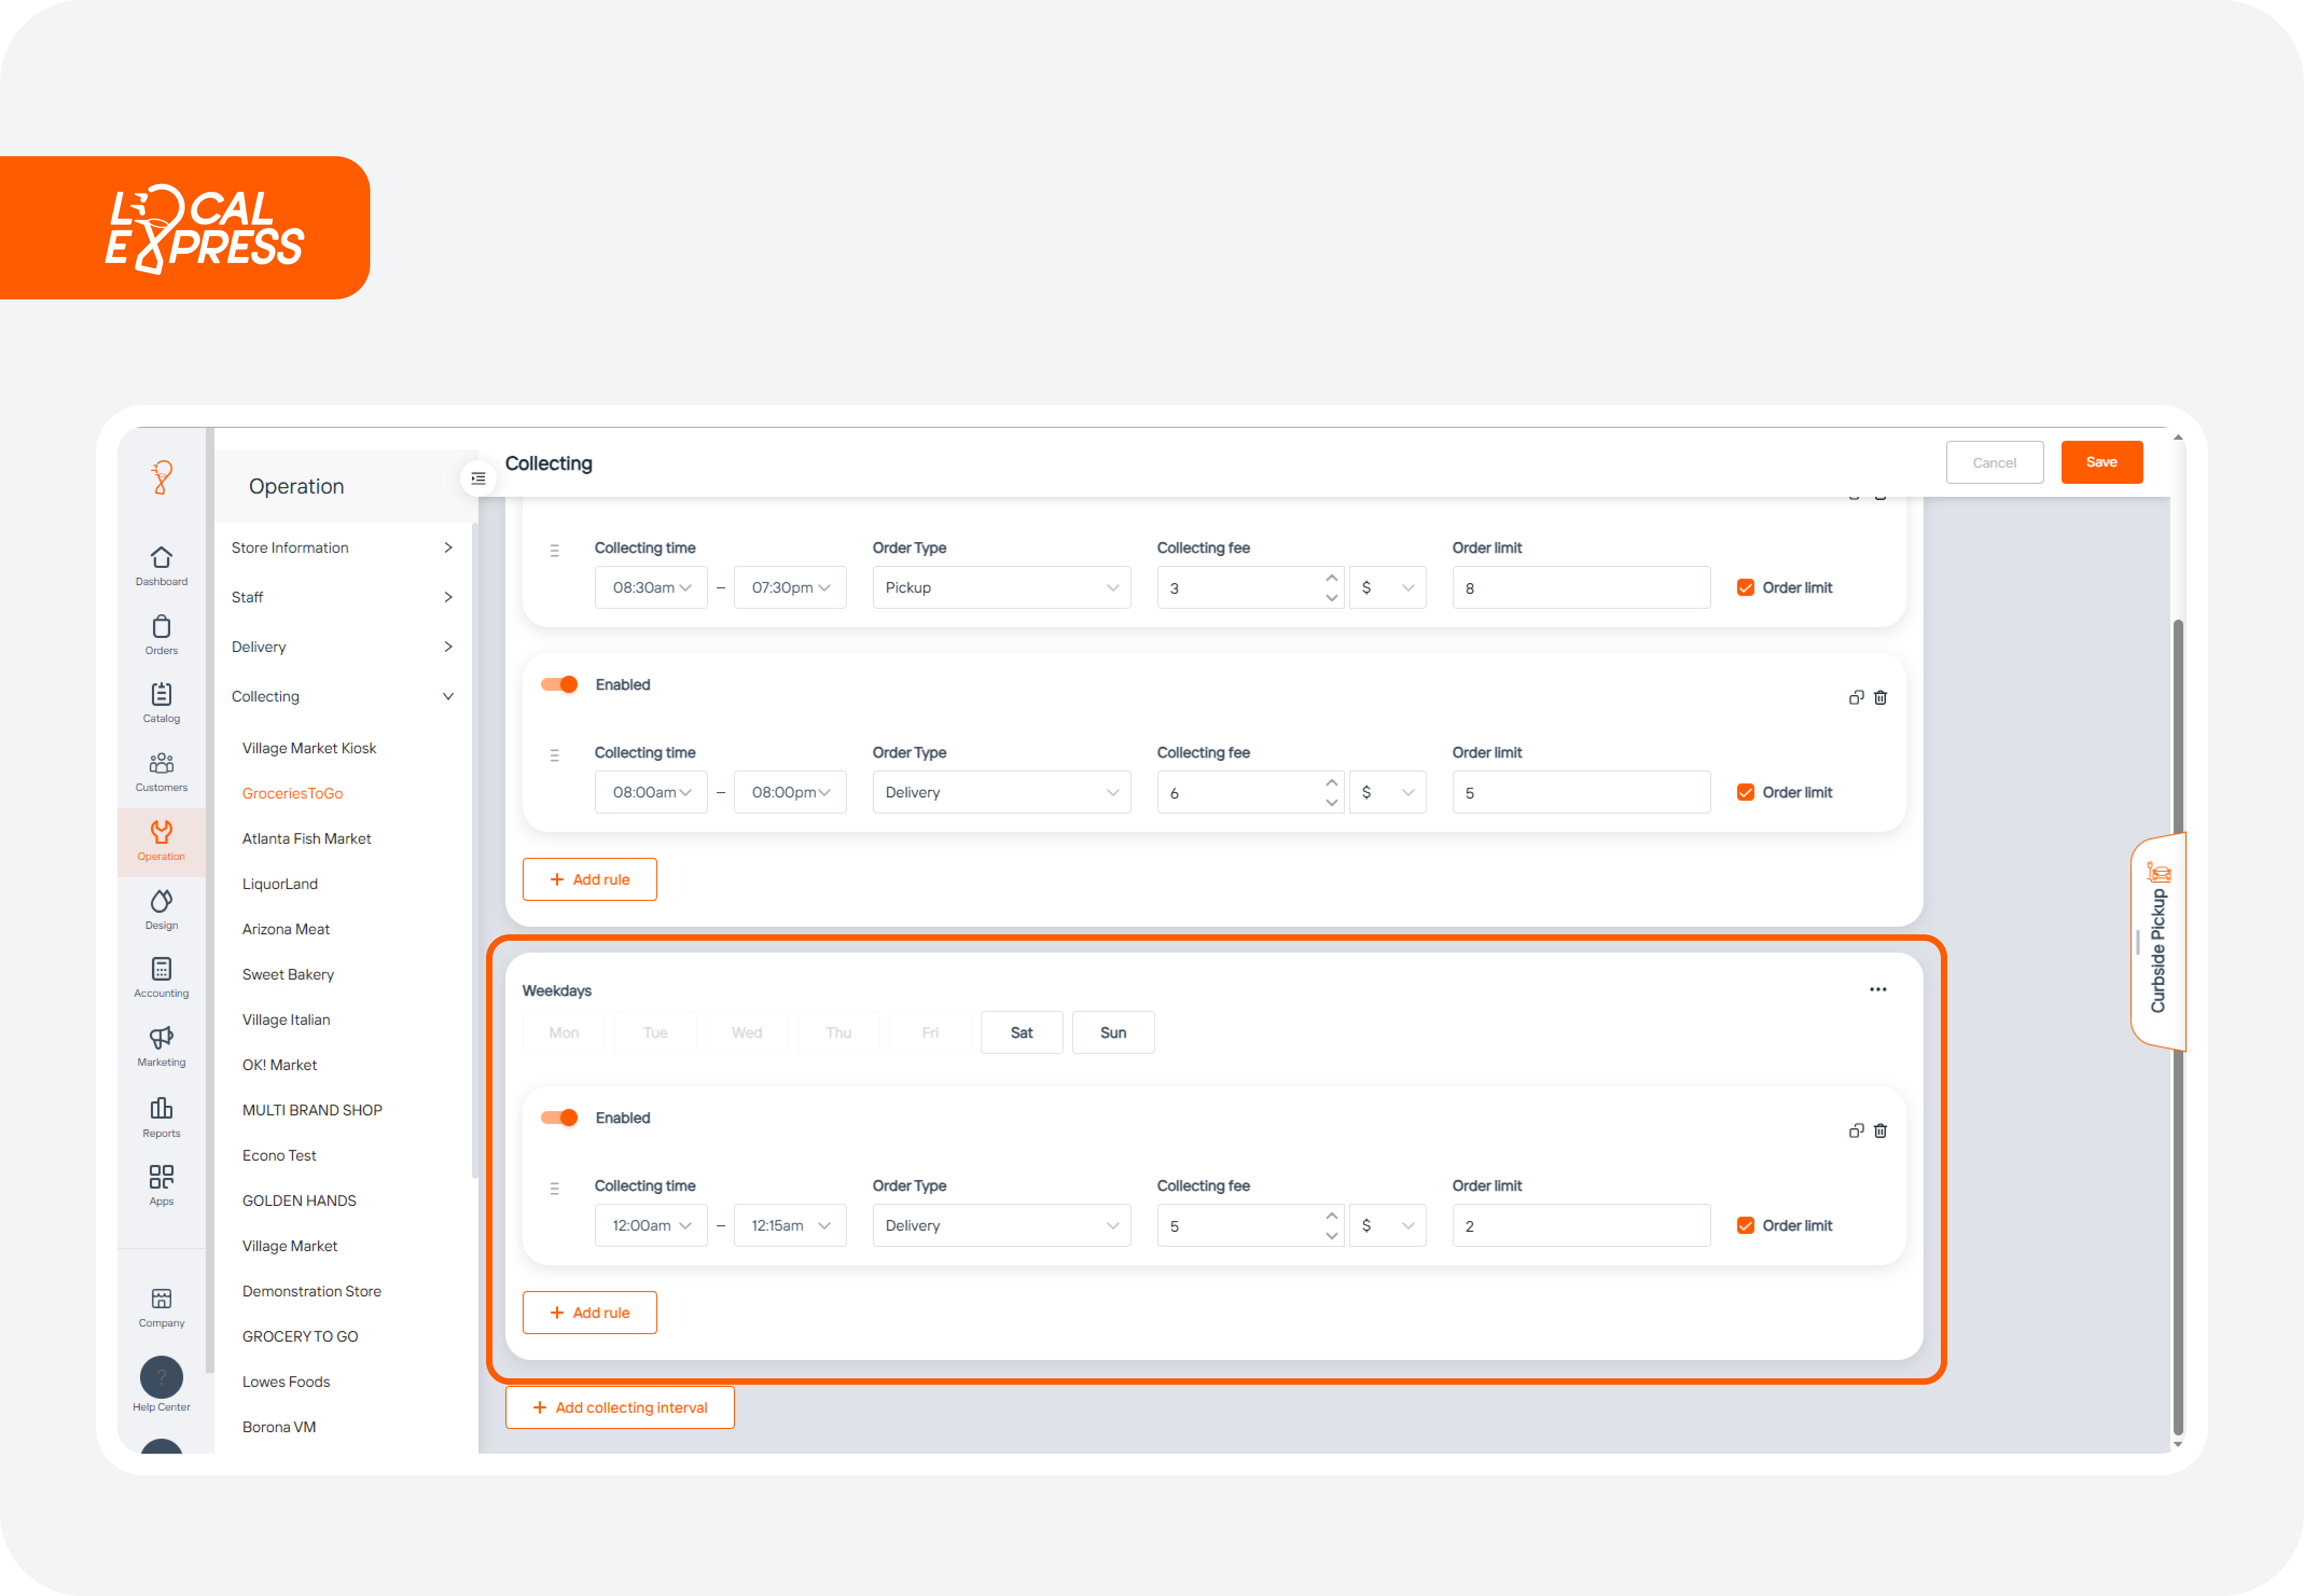Open the Customers section icon
Viewport: 2304px width, 1596px height.
pyautogui.click(x=161, y=763)
